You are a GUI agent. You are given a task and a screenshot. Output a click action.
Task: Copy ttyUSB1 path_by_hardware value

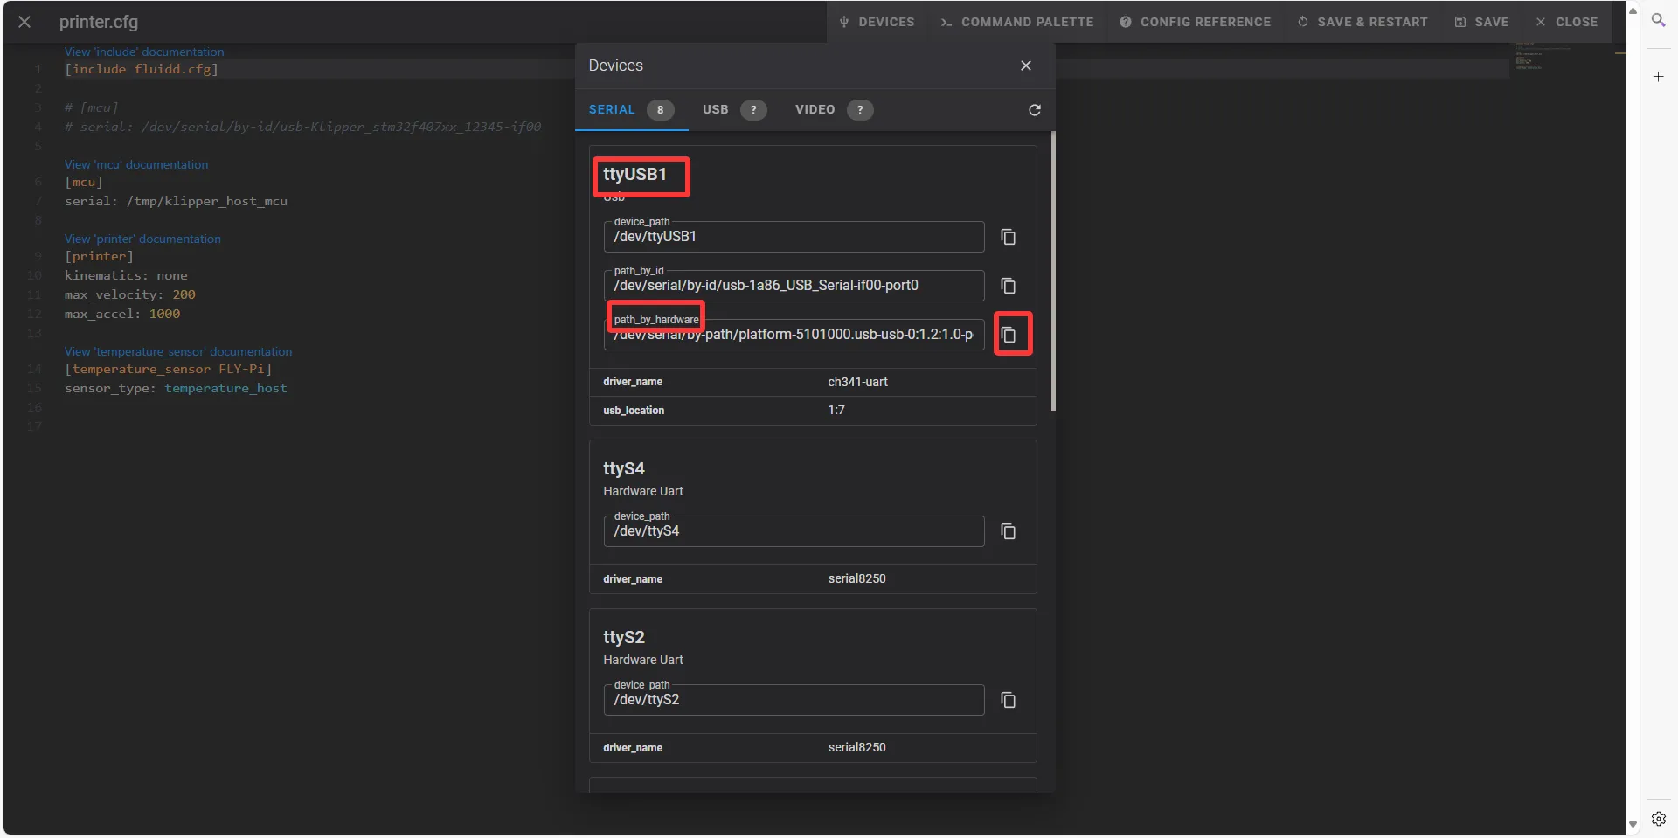pos(1009,335)
